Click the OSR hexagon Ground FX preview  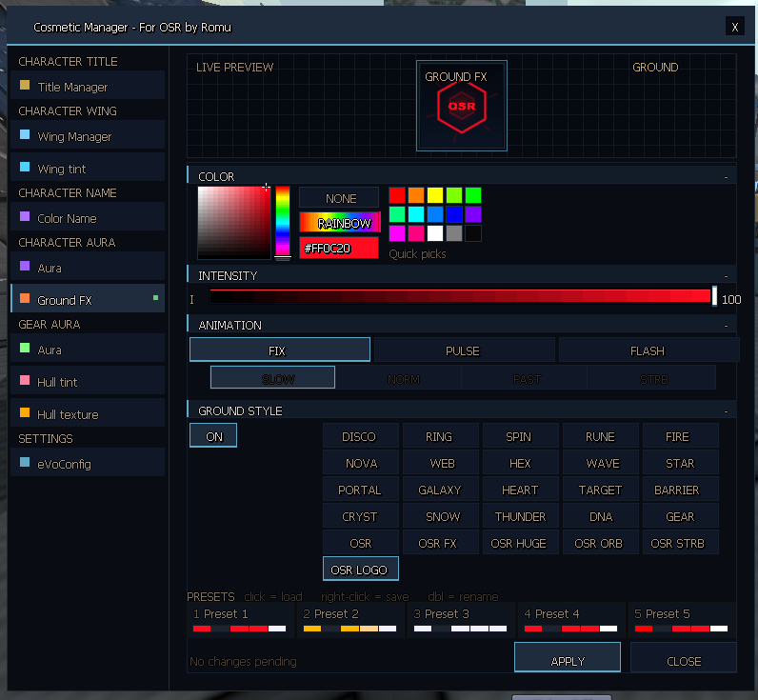click(462, 106)
